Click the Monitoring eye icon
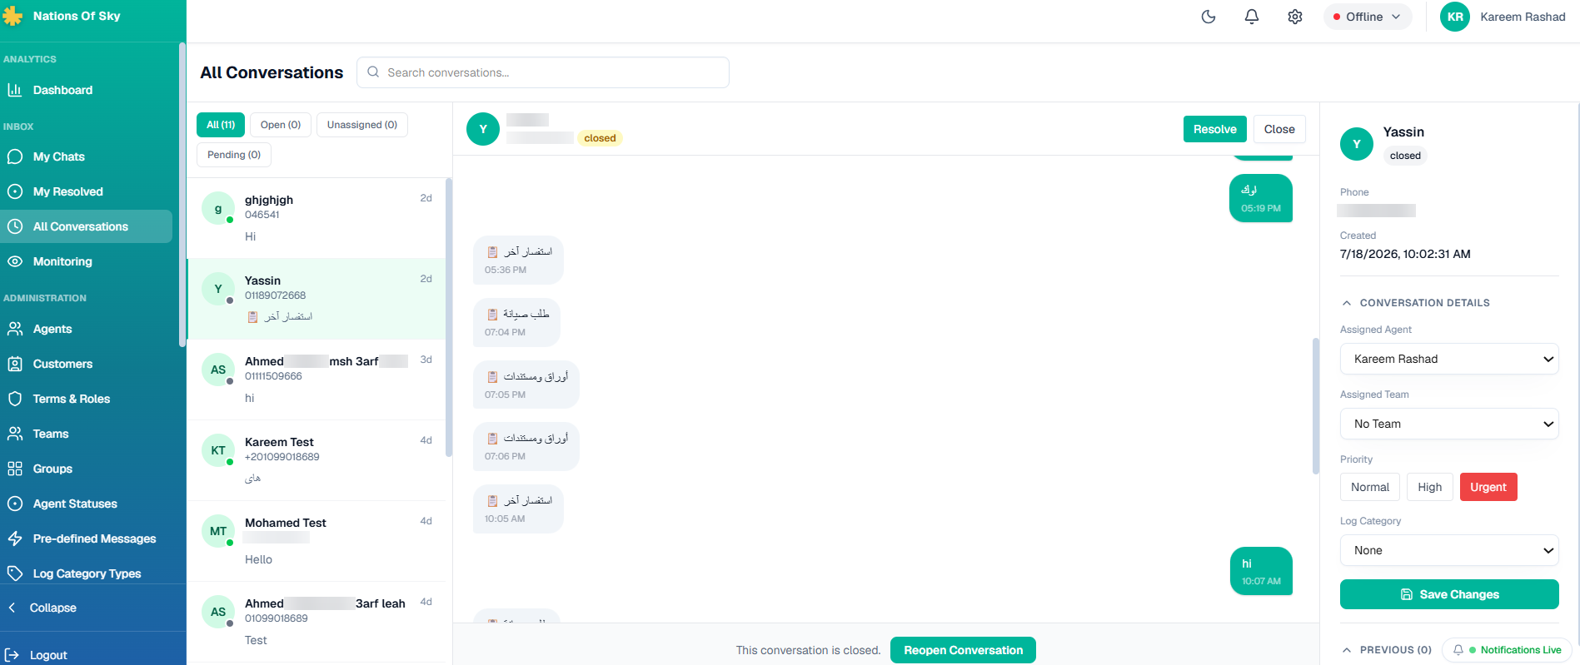This screenshot has width=1580, height=665. click(x=14, y=261)
